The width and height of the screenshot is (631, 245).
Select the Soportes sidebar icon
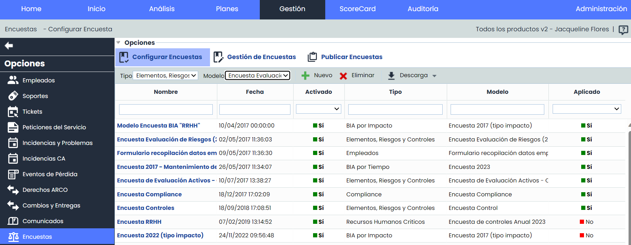click(x=13, y=96)
